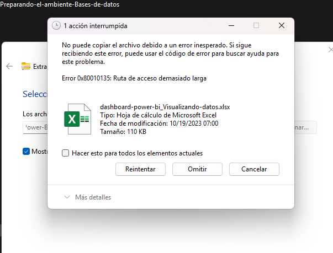Click 'Tipo: Hoja de cálculo de Microsoft Excel'
333x253 pixels.
coord(158,115)
